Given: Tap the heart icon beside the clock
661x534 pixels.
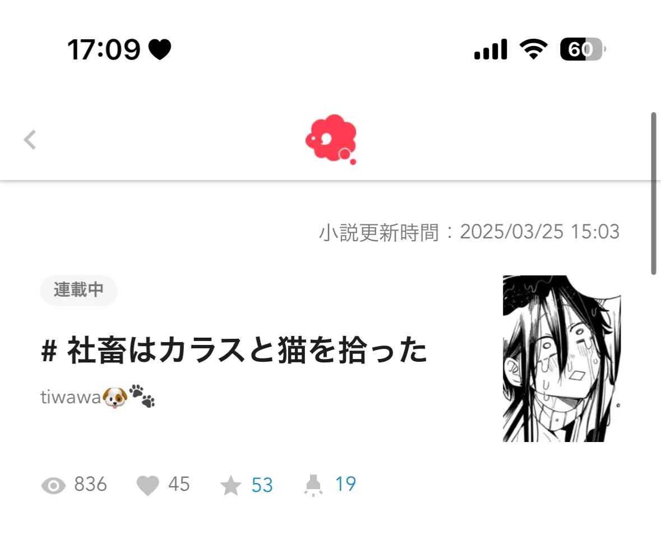Looking at the screenshot, I should click(160, 49).
